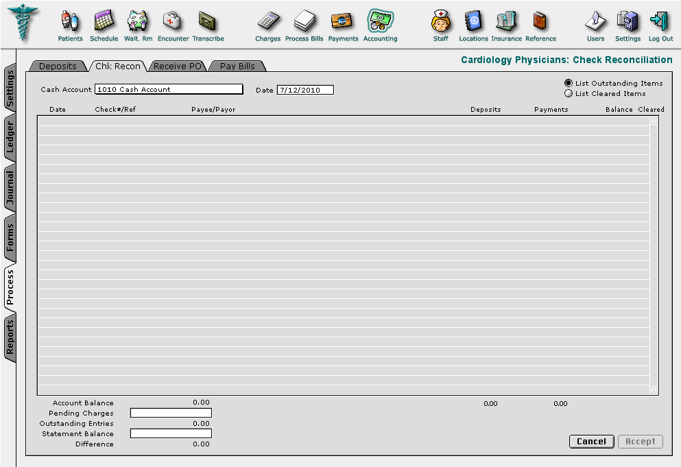Open the Waiting Room icon
The width and height of the screenshot is (681, 467).
click(138, 21)
